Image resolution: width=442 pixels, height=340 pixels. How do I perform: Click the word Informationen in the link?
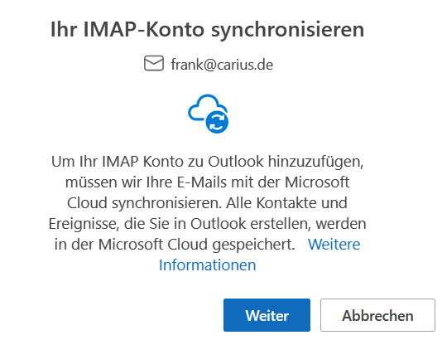tap(207, 265)
